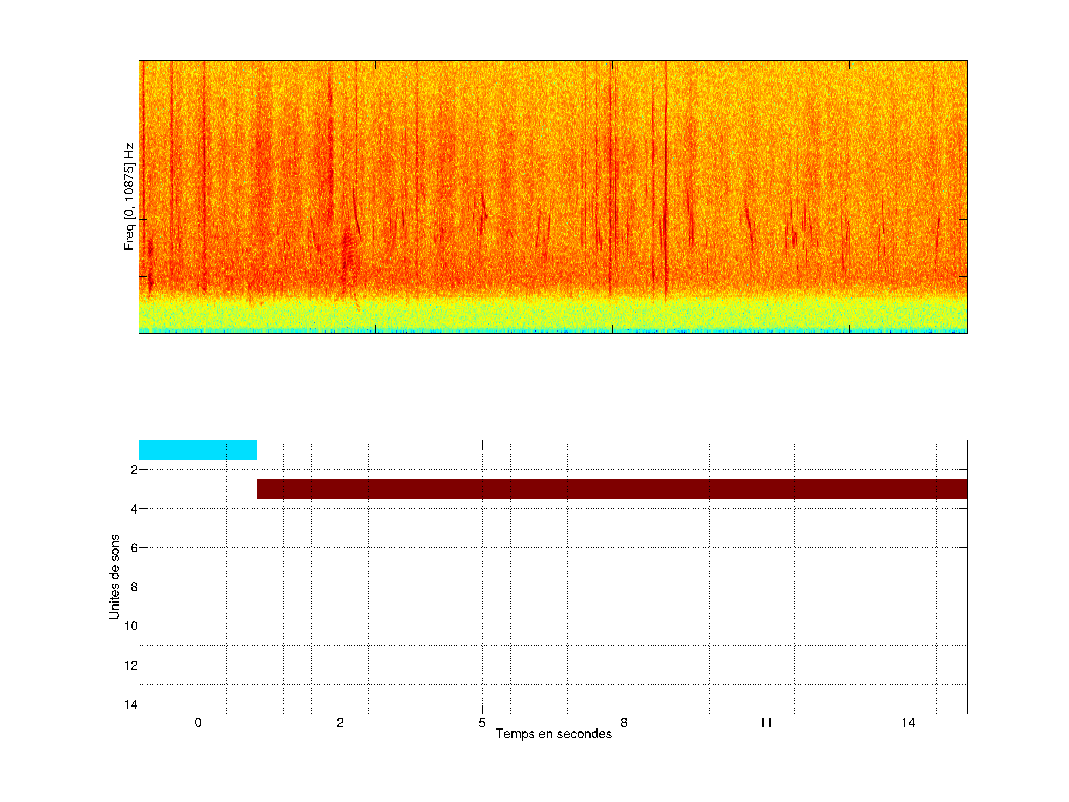Click the blue strip at the spectrogram bottom
Image resolution: width=1069 pixels, height=802 pixels.
pyautogui.click(x=553, y=331)
